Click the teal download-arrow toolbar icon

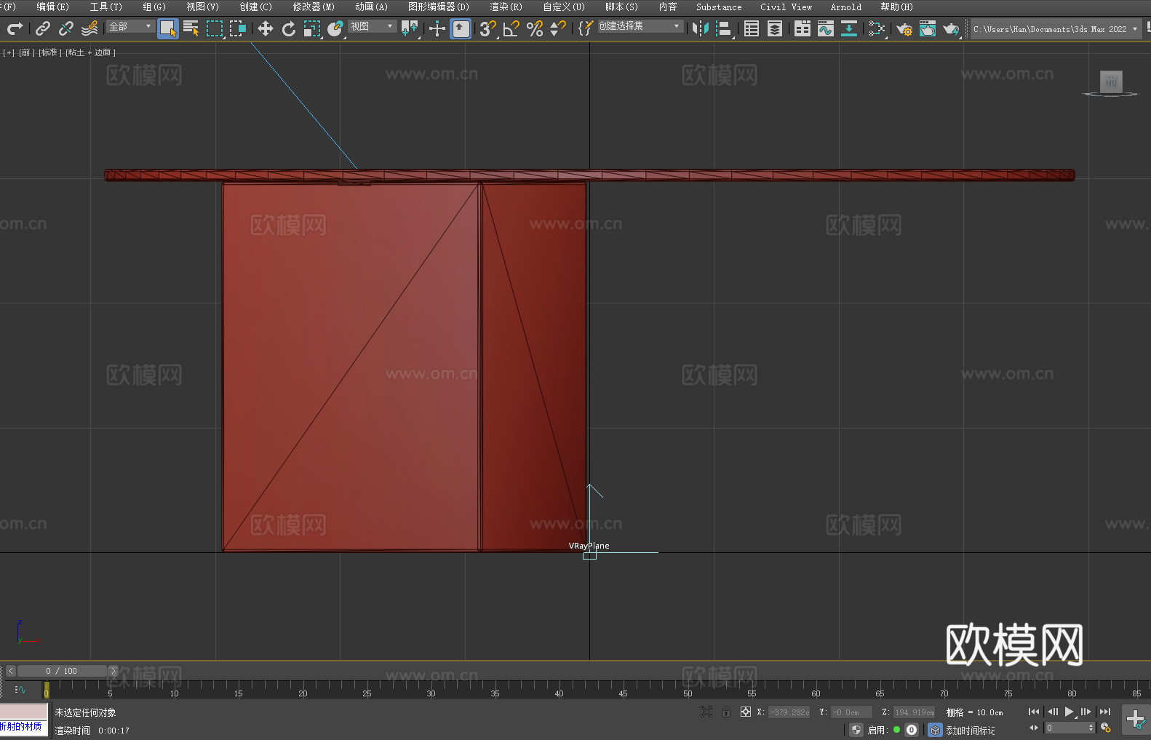[x=849, y=28]
